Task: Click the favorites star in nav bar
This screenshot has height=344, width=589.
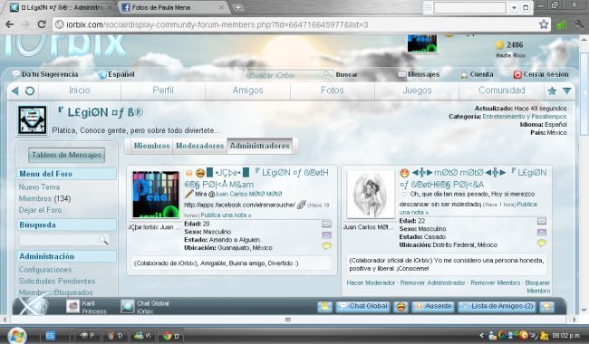Action: [x=552, y=91]
